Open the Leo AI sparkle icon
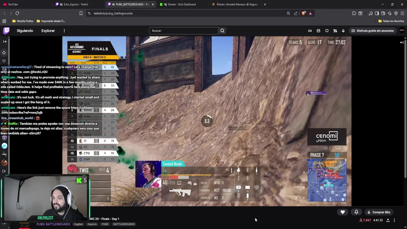 (390, 13)
